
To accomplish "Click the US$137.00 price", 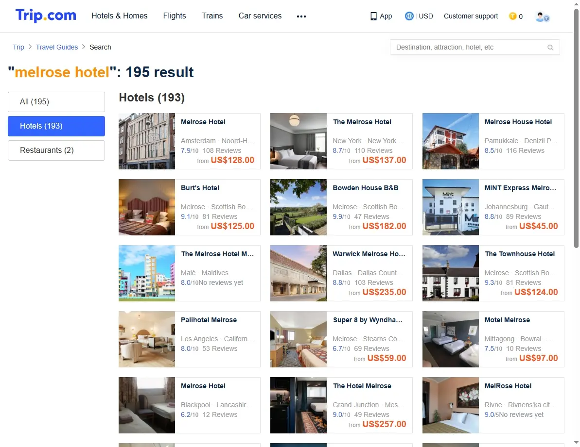I will (x=385, y=160).
